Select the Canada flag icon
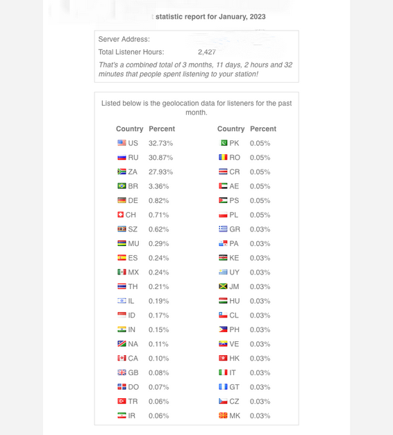Screen dimensions: 393x435 pyautogui.click(x=122, y=358)
